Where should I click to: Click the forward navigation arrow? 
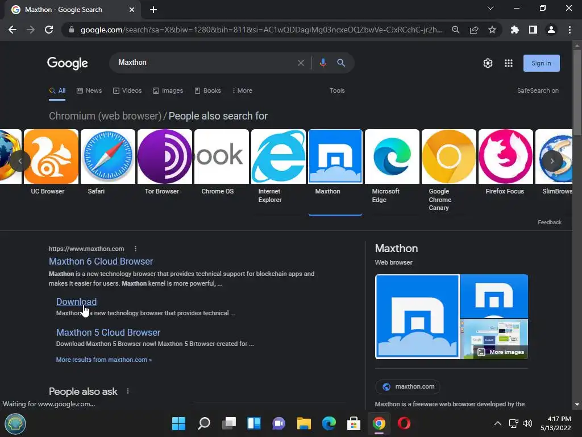click(x=31, y=30)
